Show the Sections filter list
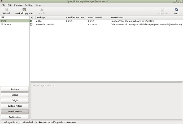The image size is (183, 124). click(15, 89)
